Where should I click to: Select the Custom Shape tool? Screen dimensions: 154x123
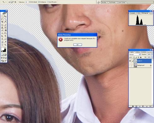click(x=5, y=39)
